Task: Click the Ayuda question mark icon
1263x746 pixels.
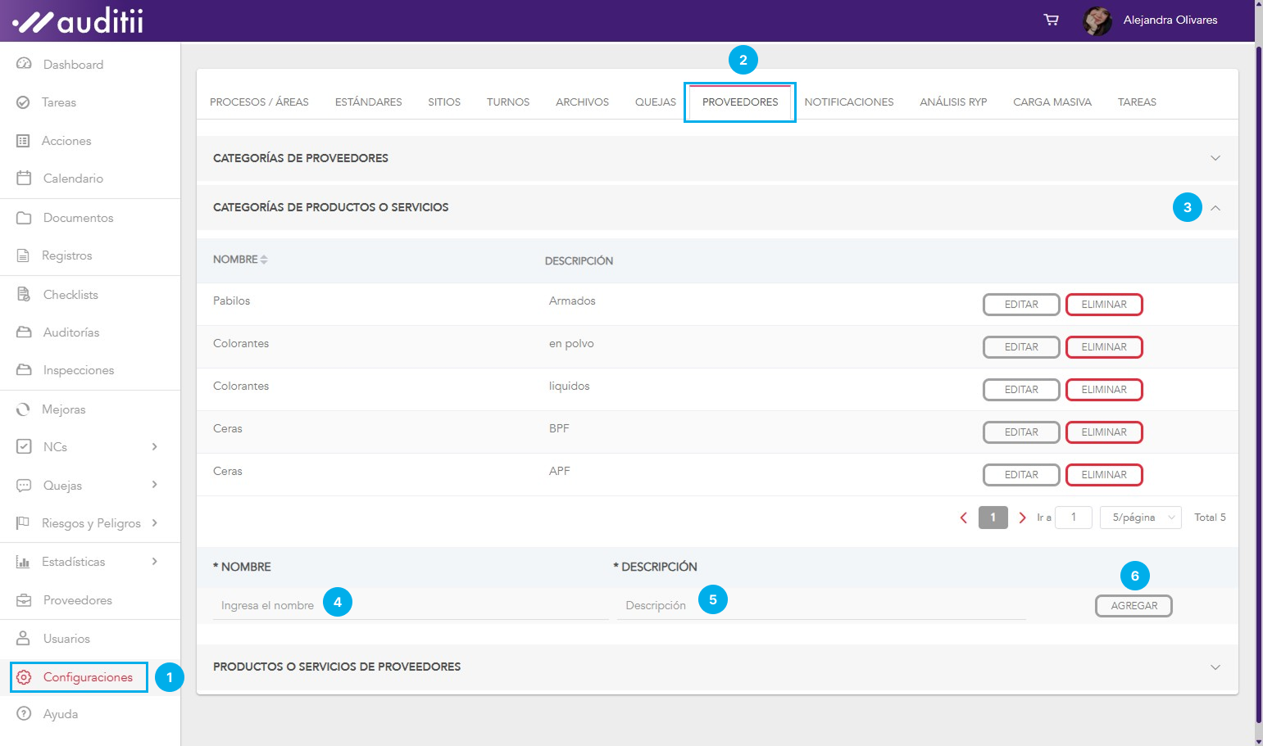Action: coord(24,713)
